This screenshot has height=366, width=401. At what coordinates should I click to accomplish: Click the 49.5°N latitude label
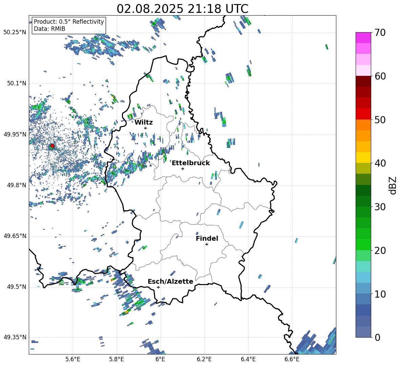click(17, 287)
